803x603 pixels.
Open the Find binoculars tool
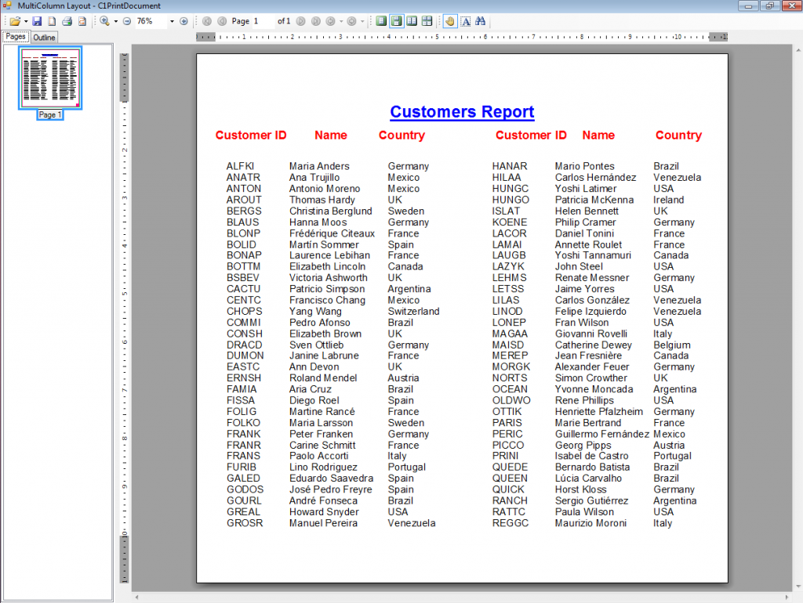tap(481, 21)
